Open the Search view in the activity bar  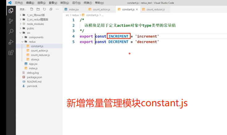[x=11, y=32]
